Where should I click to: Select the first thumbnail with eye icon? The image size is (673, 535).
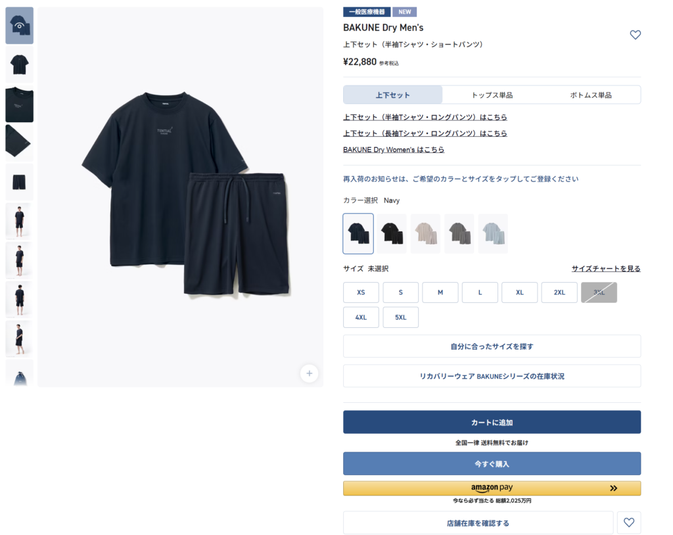(x=19, y=26)
